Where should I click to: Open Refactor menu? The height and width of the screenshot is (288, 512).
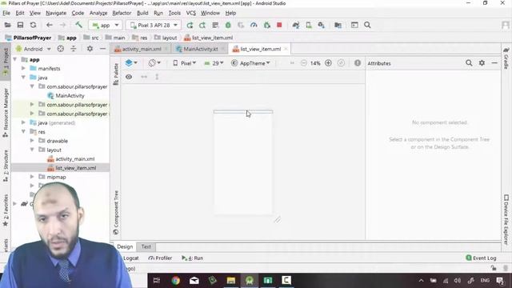point(122,13)
